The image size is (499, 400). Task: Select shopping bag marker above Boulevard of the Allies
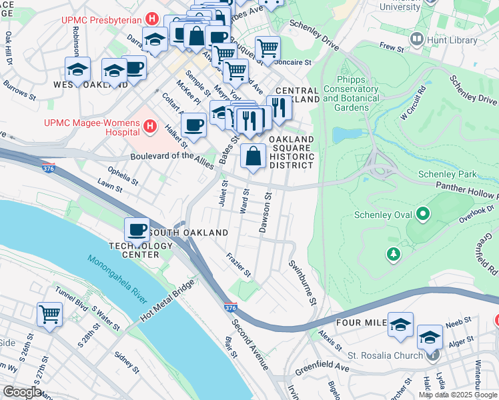253,157
